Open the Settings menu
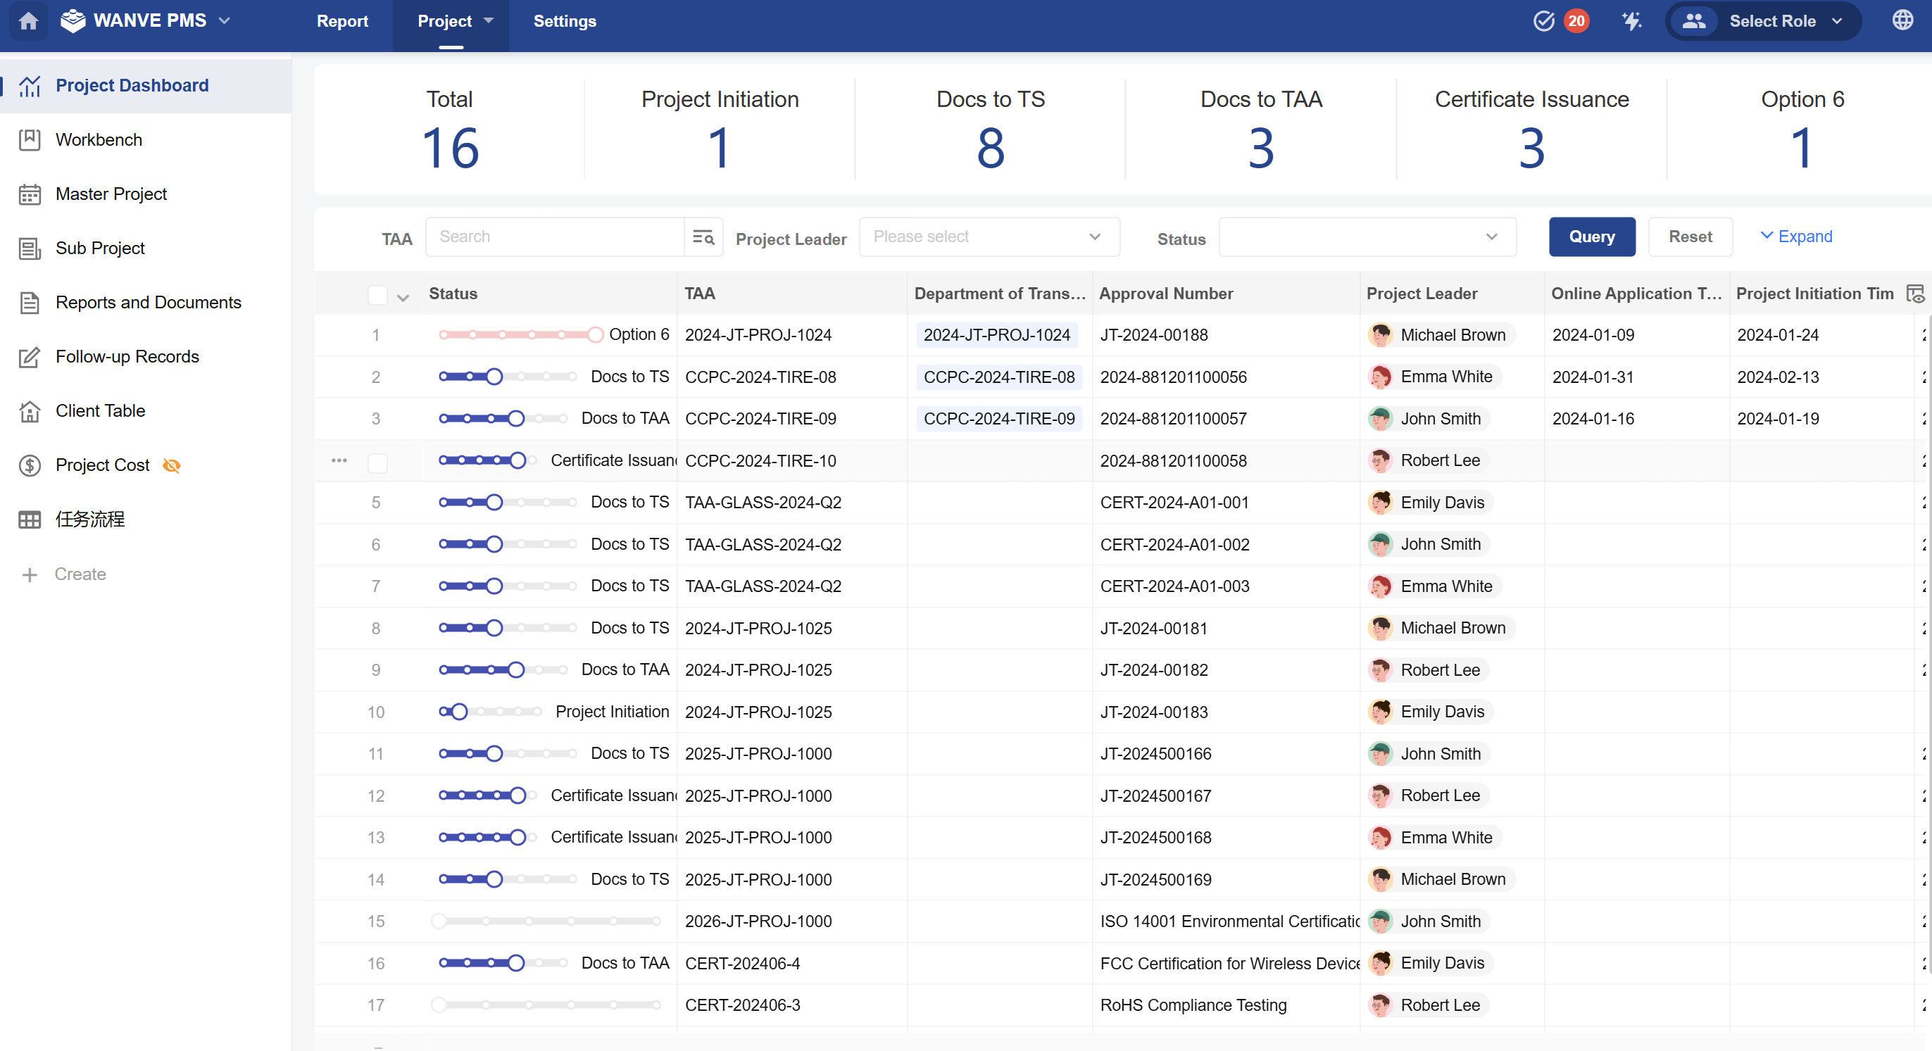Image resolution: width=1932 pixels, height=1051 pixels. 564,21
